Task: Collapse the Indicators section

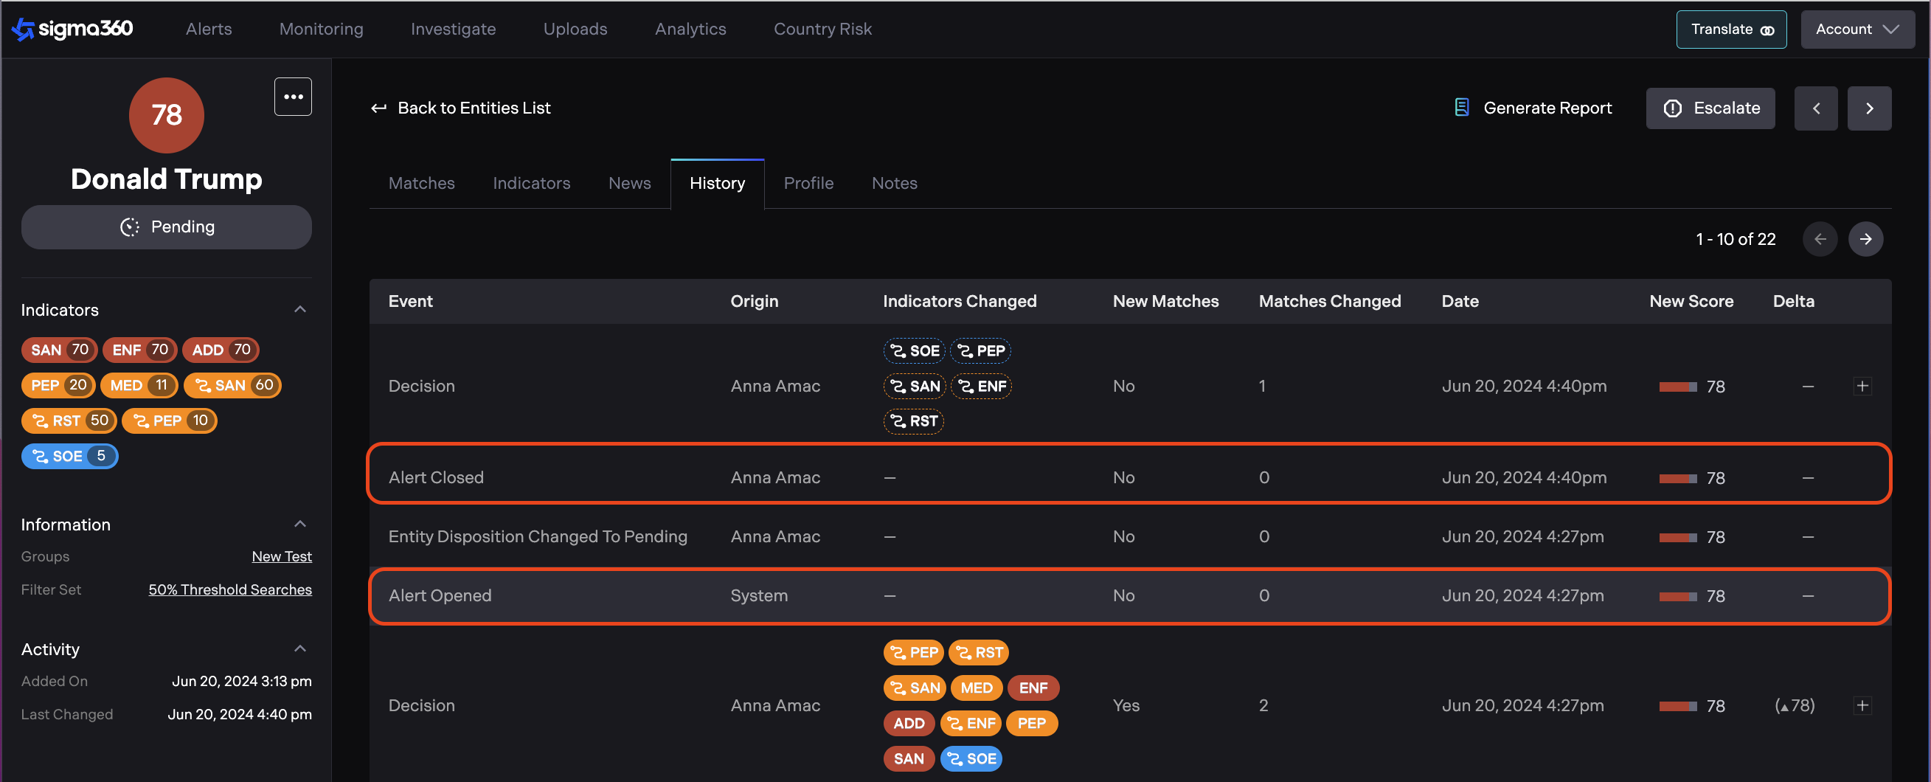Action: pos(300,310)
